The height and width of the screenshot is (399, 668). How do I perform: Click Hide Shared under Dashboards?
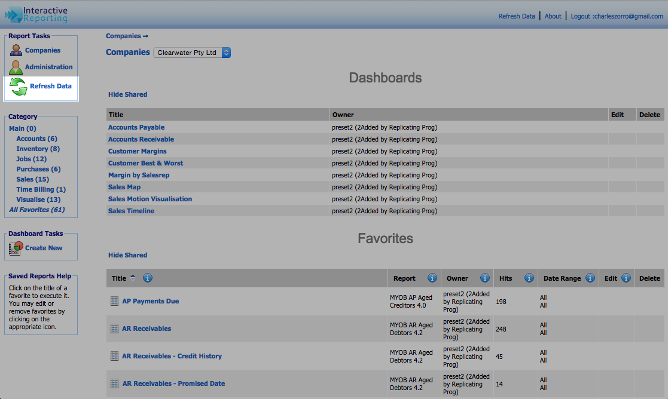click(x=128, y=94)
